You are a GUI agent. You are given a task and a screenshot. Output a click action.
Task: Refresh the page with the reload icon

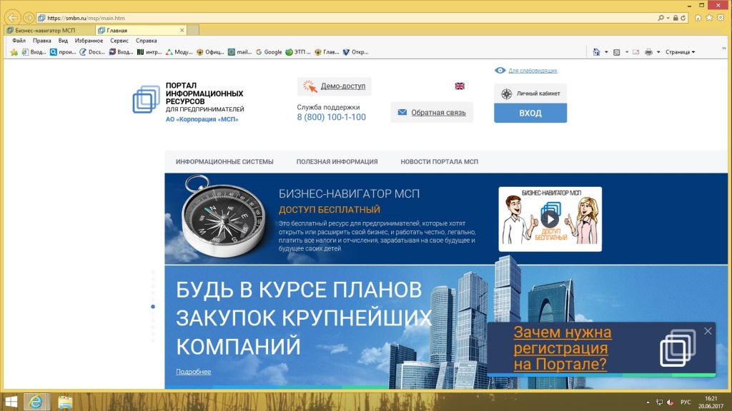(x=683, y=18)
